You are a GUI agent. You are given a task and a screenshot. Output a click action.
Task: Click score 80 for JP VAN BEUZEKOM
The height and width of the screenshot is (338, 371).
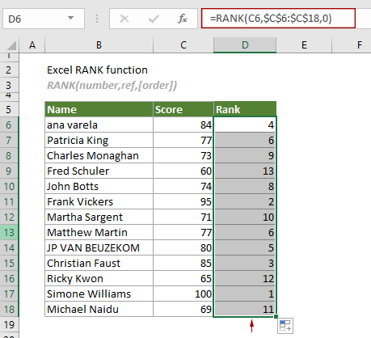[183, 247]
